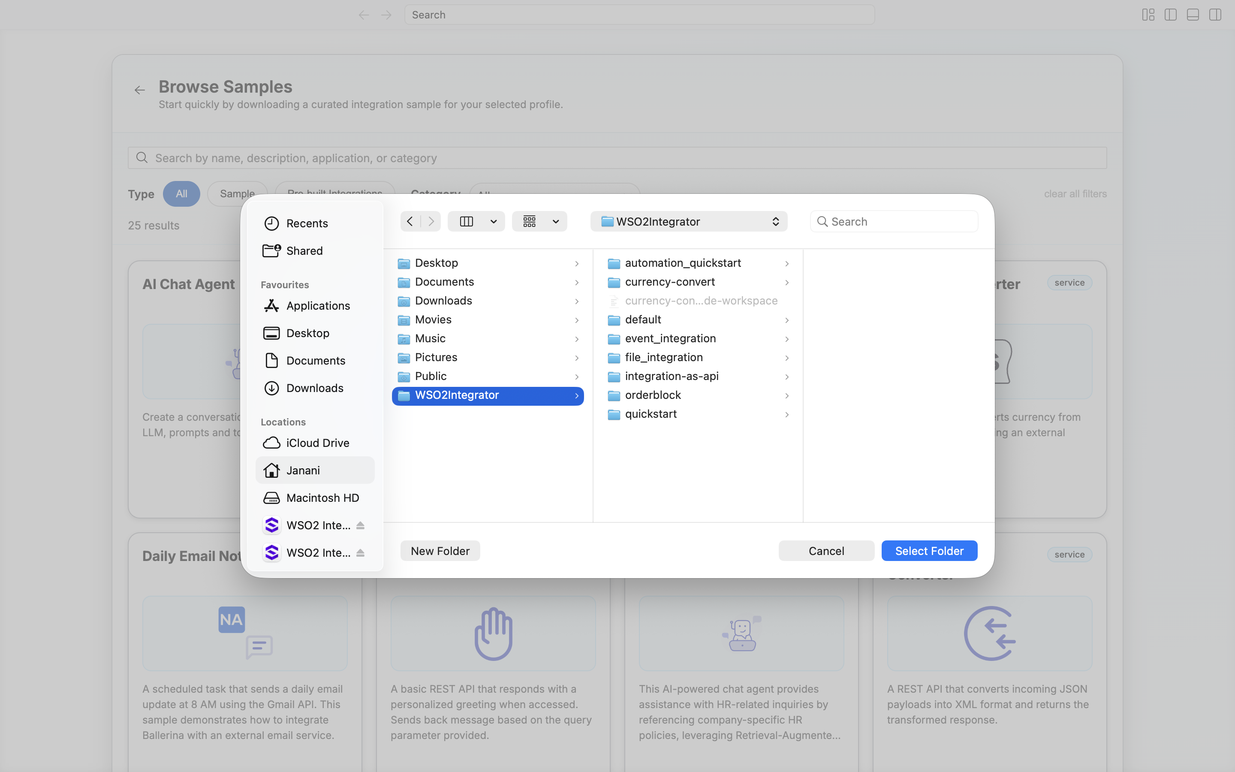Toggle the bottom panel layout icon
The height and width of the screenshot is (772, 1235).
pos(1193,15)
